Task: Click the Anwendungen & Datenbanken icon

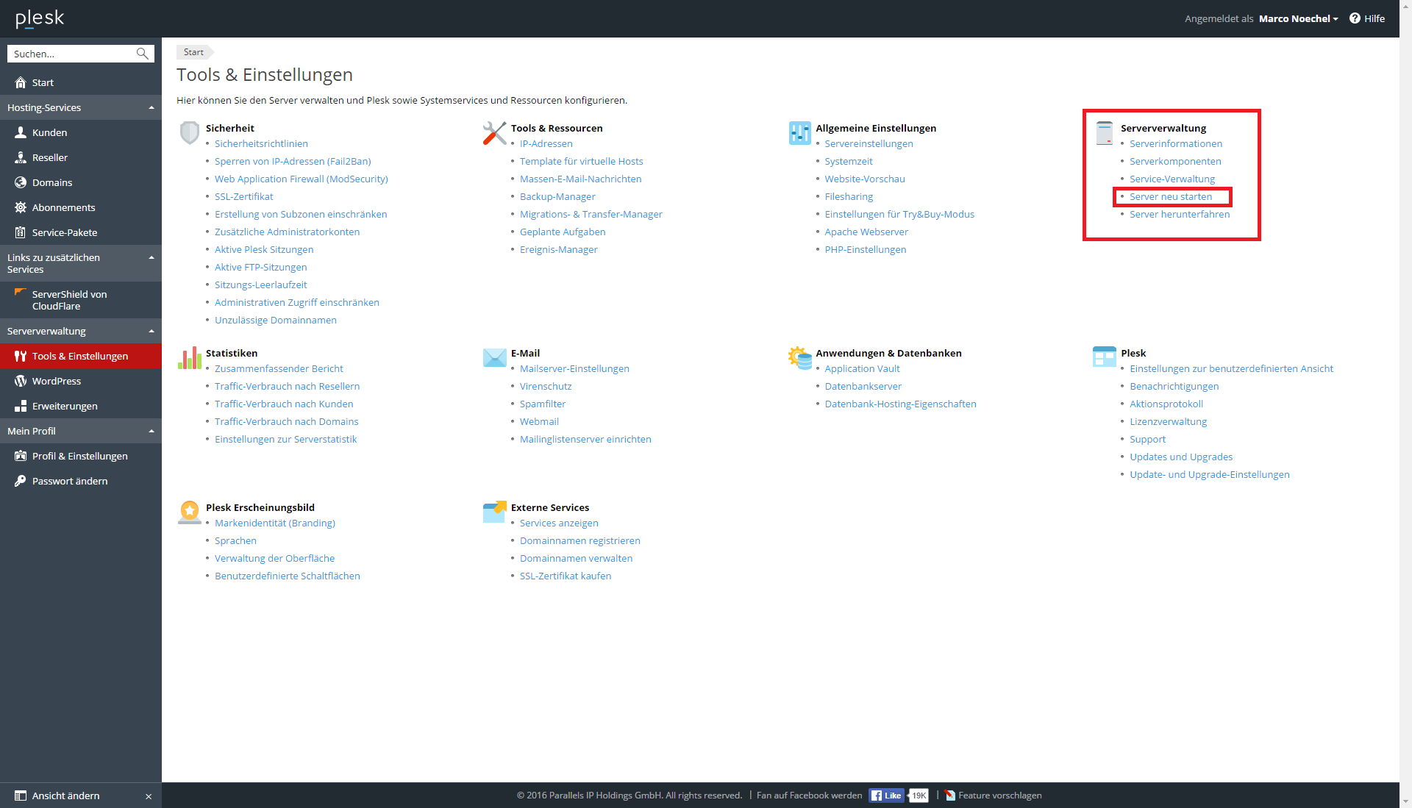Action: (x=799, y=358)
